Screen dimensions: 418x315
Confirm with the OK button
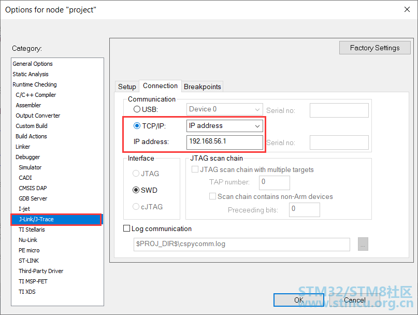[x=299, y=300]
